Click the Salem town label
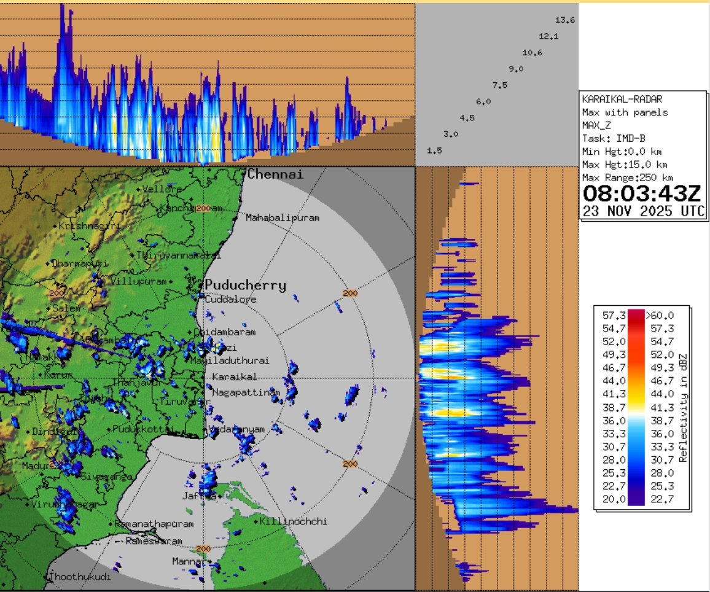Viewport: 710px width, 592px height. tap(66, 308)
